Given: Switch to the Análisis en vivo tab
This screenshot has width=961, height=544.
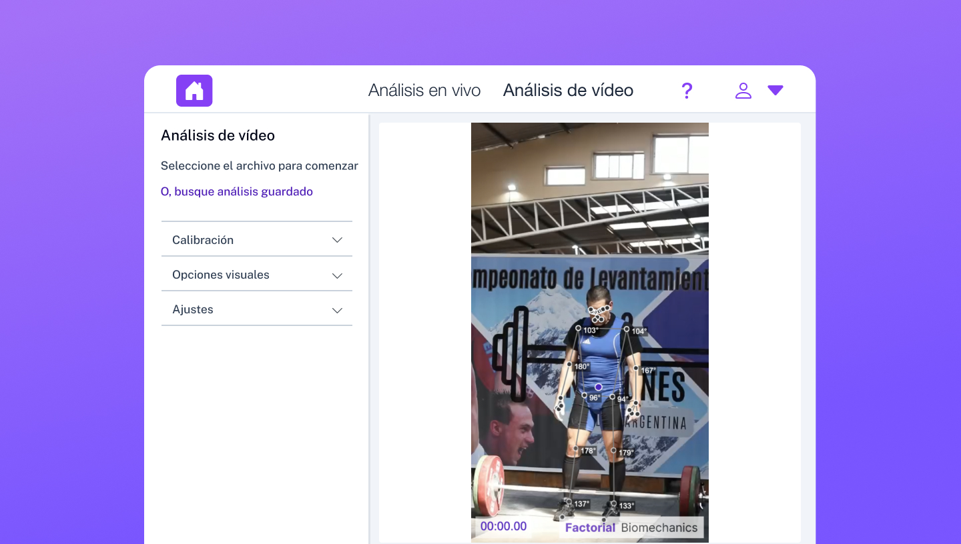Looking at the screenshot, I should pos(424,91).
